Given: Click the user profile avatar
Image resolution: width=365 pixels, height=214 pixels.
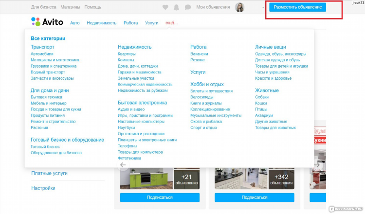Looking at the screenshot, I should point(239,7).
